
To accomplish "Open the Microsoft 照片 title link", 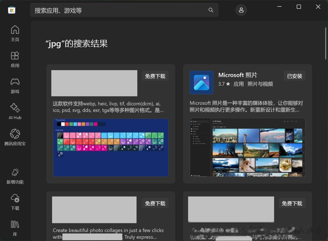I will tap(237, 75).
